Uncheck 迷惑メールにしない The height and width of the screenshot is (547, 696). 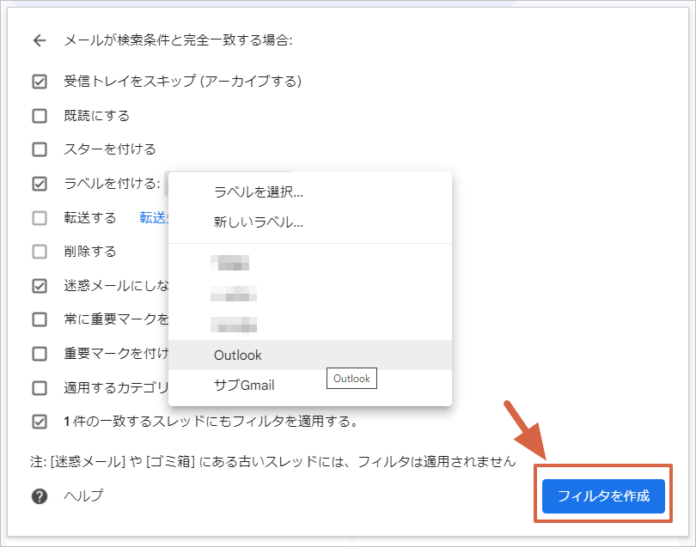pos(39,285)
